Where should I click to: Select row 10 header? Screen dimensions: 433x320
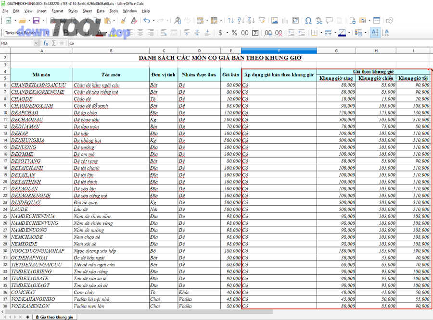click(5, 112)
